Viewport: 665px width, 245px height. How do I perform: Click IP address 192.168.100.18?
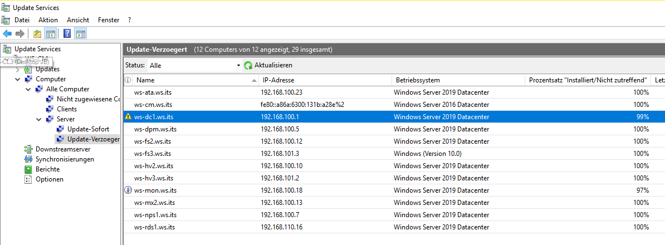tap(282, 190)
